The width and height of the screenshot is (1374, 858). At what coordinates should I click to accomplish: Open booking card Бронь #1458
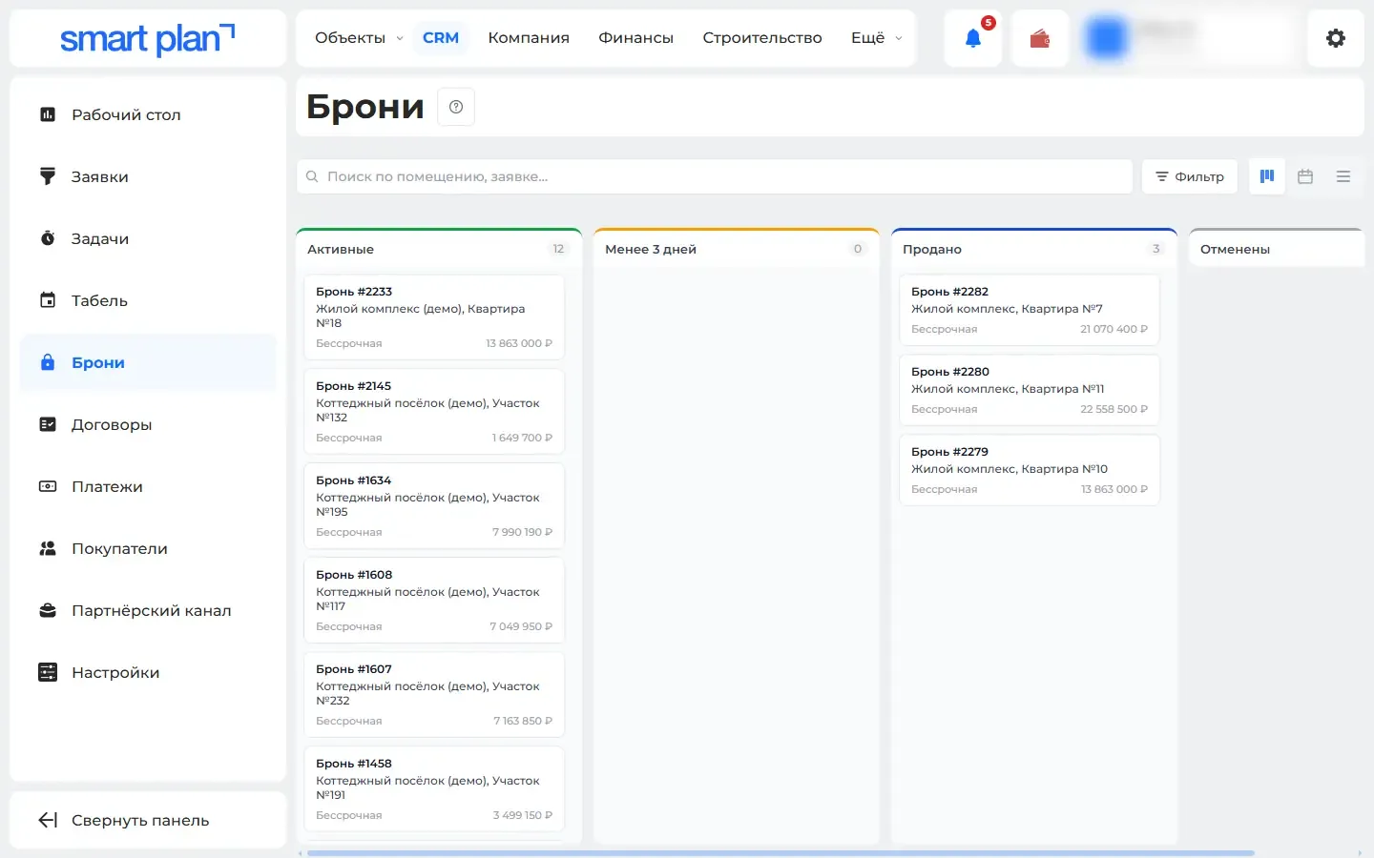[434, 789]
